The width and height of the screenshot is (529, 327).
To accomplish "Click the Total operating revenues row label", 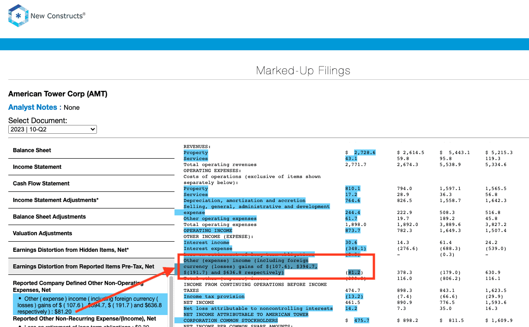I will pos(220,165).
